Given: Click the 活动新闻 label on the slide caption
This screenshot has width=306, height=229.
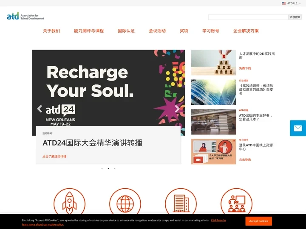Looking at the screenshot, I should [47, 134].
